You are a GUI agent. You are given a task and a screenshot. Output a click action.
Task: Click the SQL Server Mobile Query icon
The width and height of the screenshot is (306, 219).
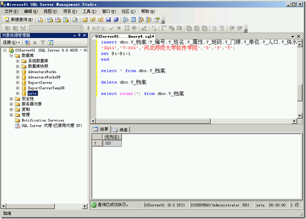tap(75, 20)
